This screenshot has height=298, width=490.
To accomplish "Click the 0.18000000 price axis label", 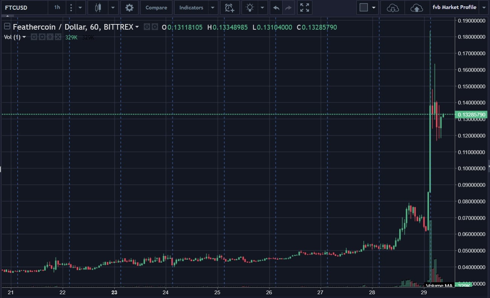I will click(x=471, y=37).
